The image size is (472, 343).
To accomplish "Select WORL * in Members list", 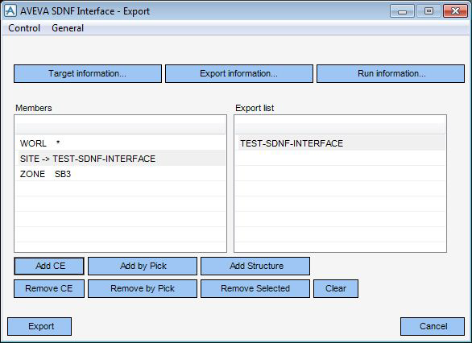I will coord(121,143).
